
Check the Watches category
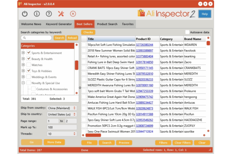[x=29, y=65]
